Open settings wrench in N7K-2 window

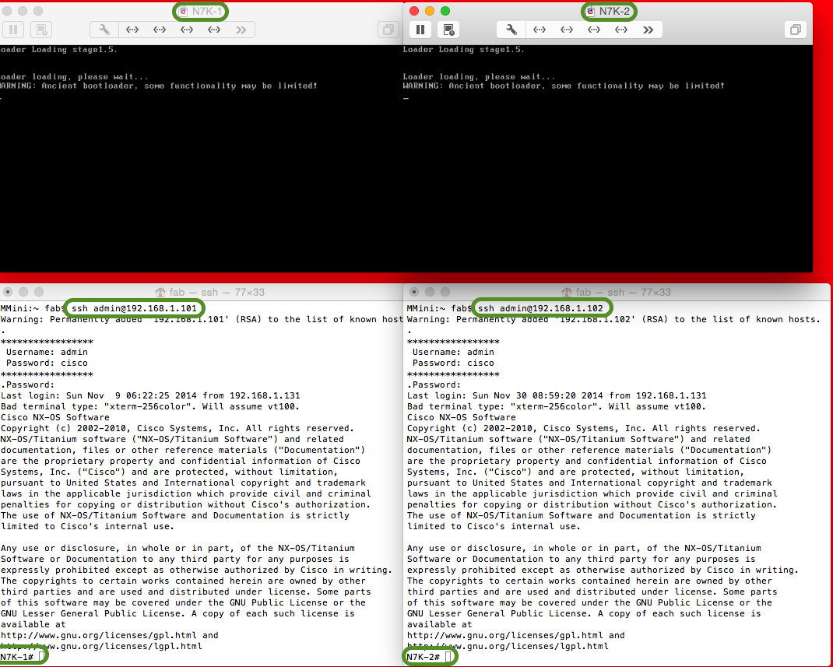[x=511, y=30]
